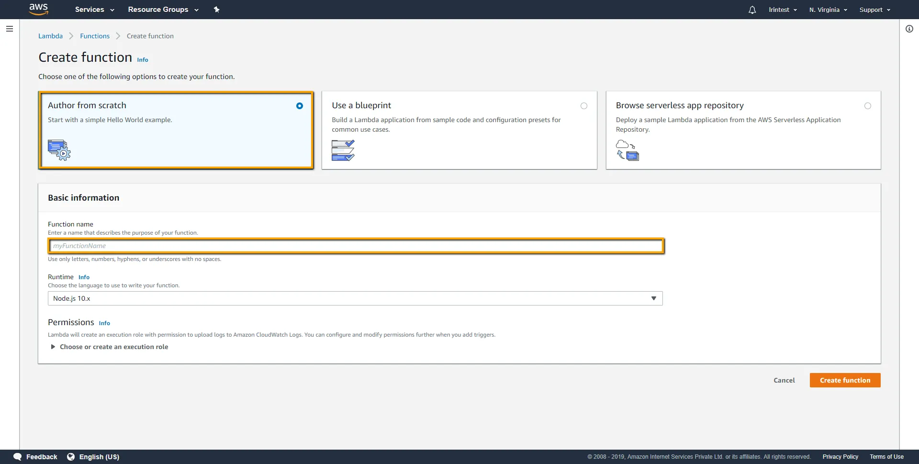Click the Author from scratch gear illustration
Screen dimensions: 919x464
[x=59, y=150]
